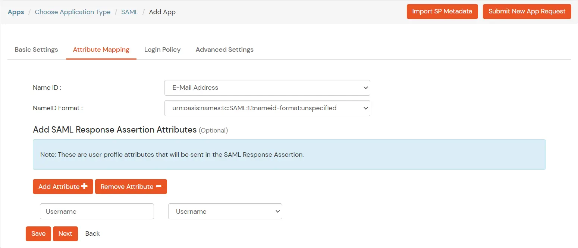Save the attribute mapping settings
The width and height of the screenshot is (578, 248).
tap(38, 233)
